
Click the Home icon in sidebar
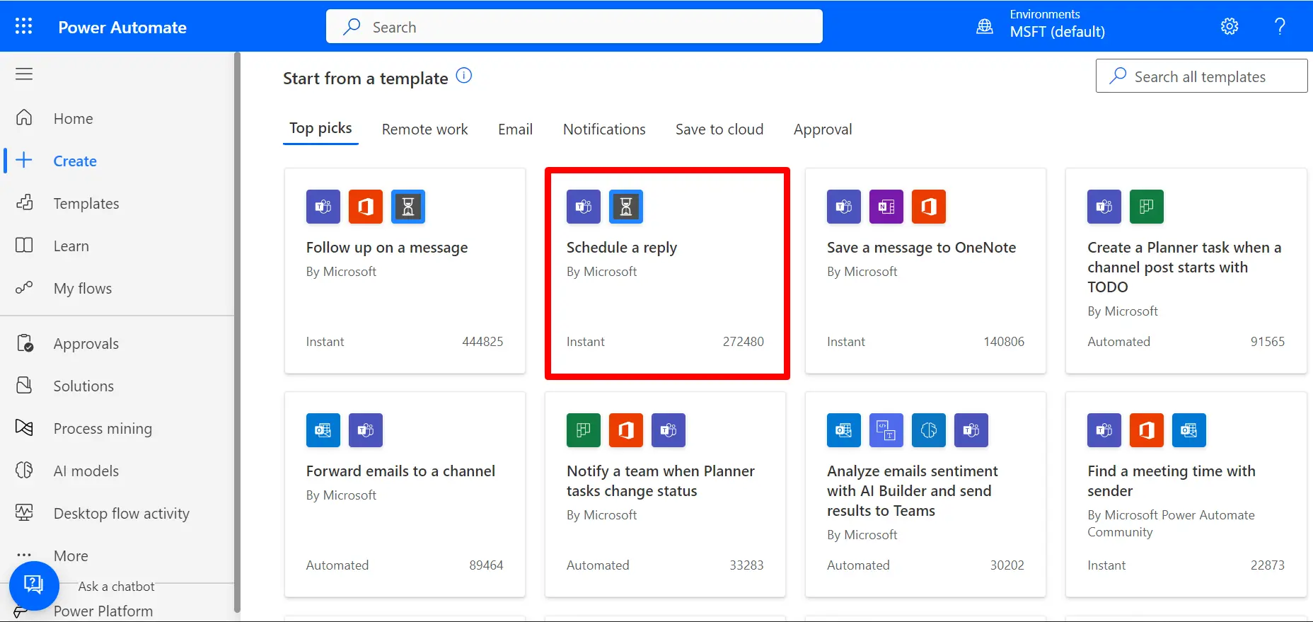24,117
